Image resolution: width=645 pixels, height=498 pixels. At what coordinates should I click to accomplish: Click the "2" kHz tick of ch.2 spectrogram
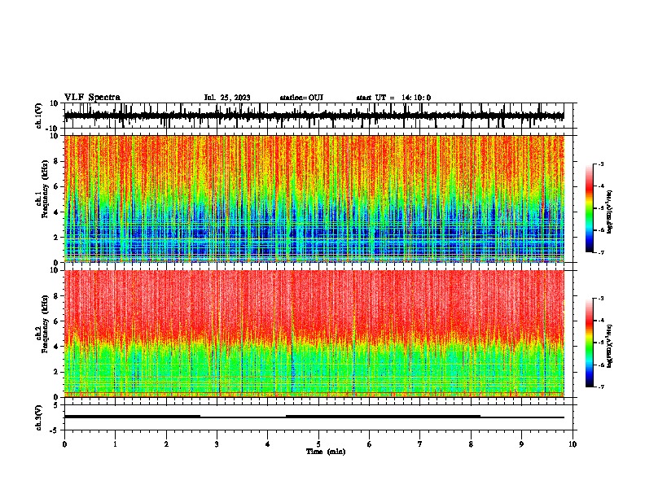56,372
